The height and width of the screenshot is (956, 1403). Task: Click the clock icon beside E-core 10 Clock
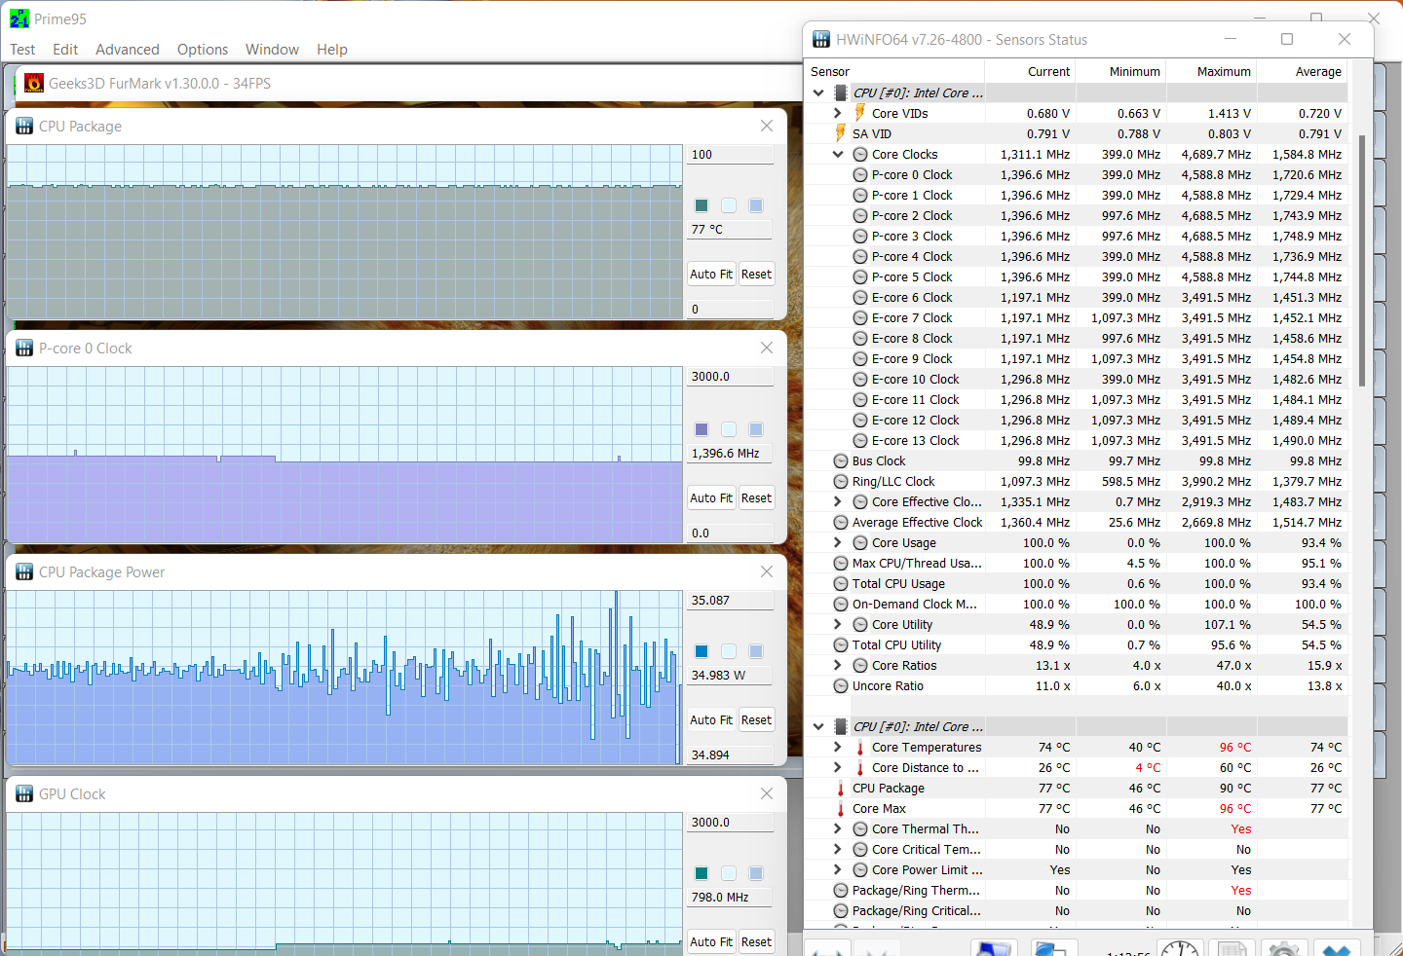860,380
